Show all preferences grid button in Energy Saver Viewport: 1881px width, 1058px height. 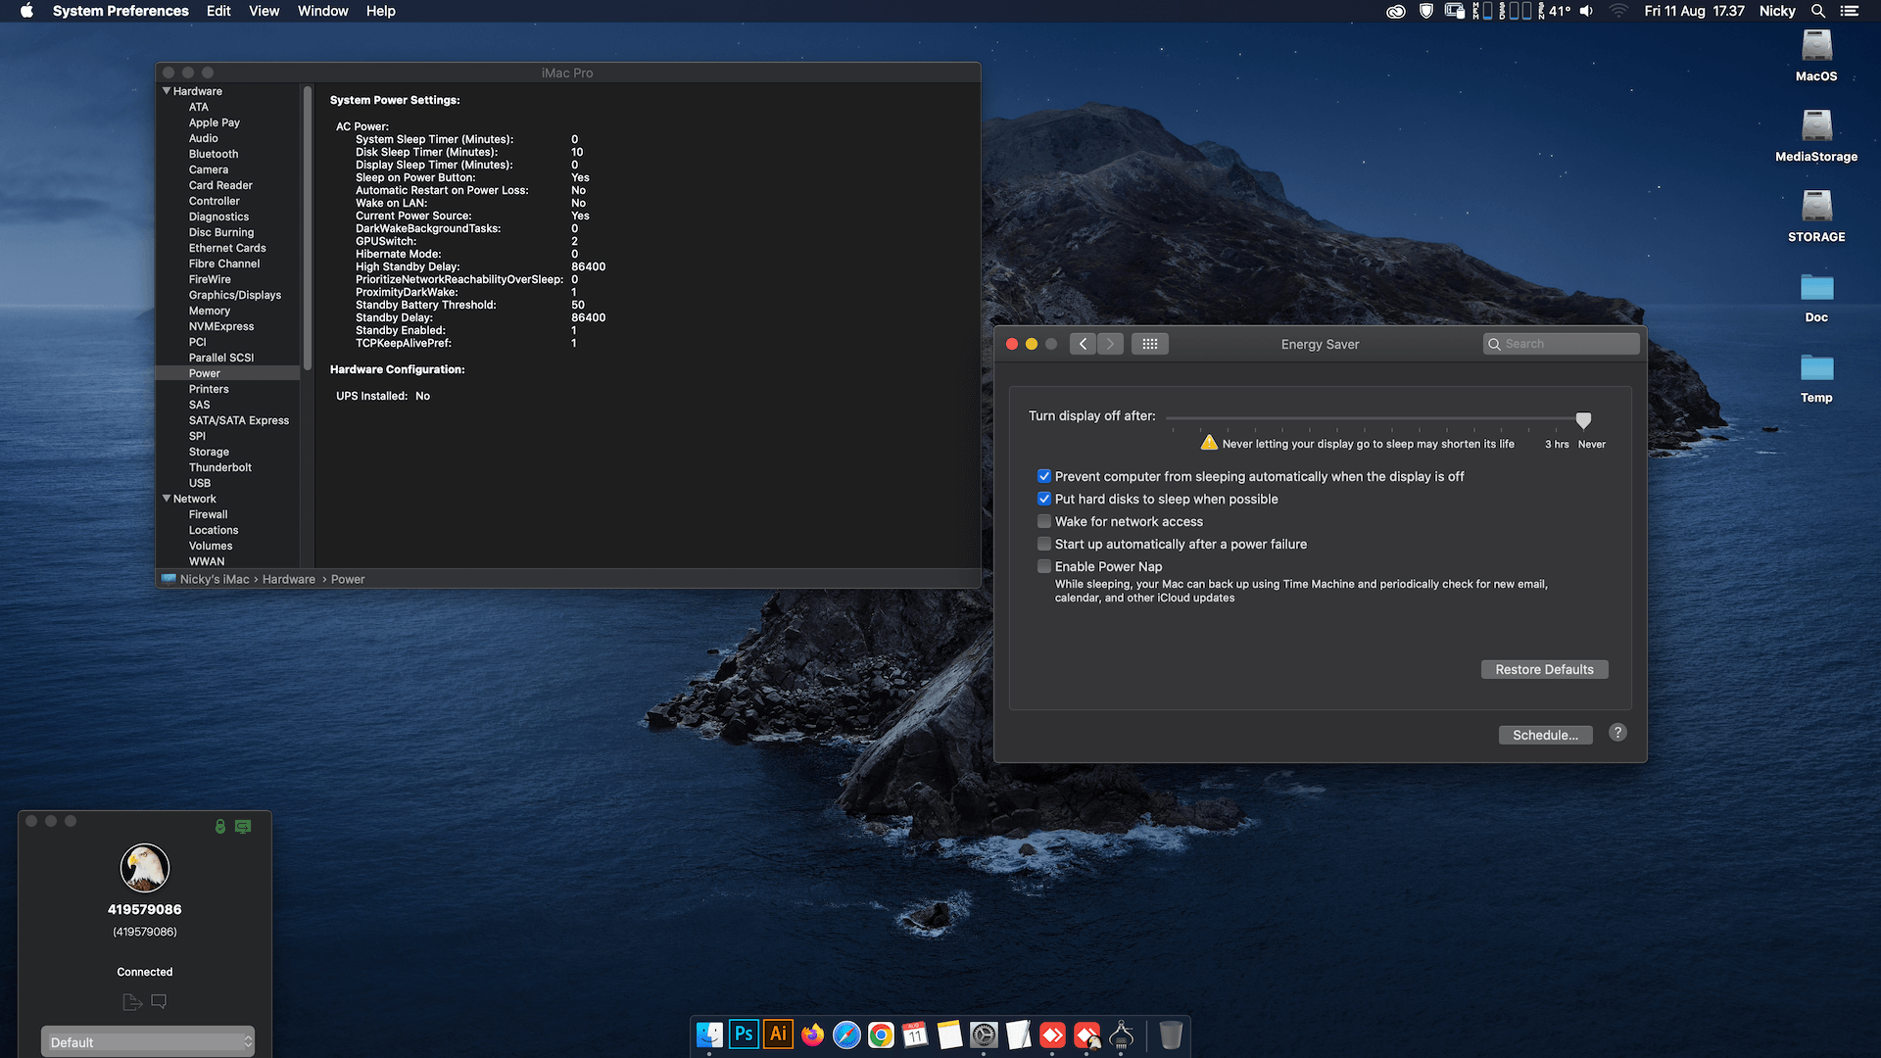click(1149, 344)
